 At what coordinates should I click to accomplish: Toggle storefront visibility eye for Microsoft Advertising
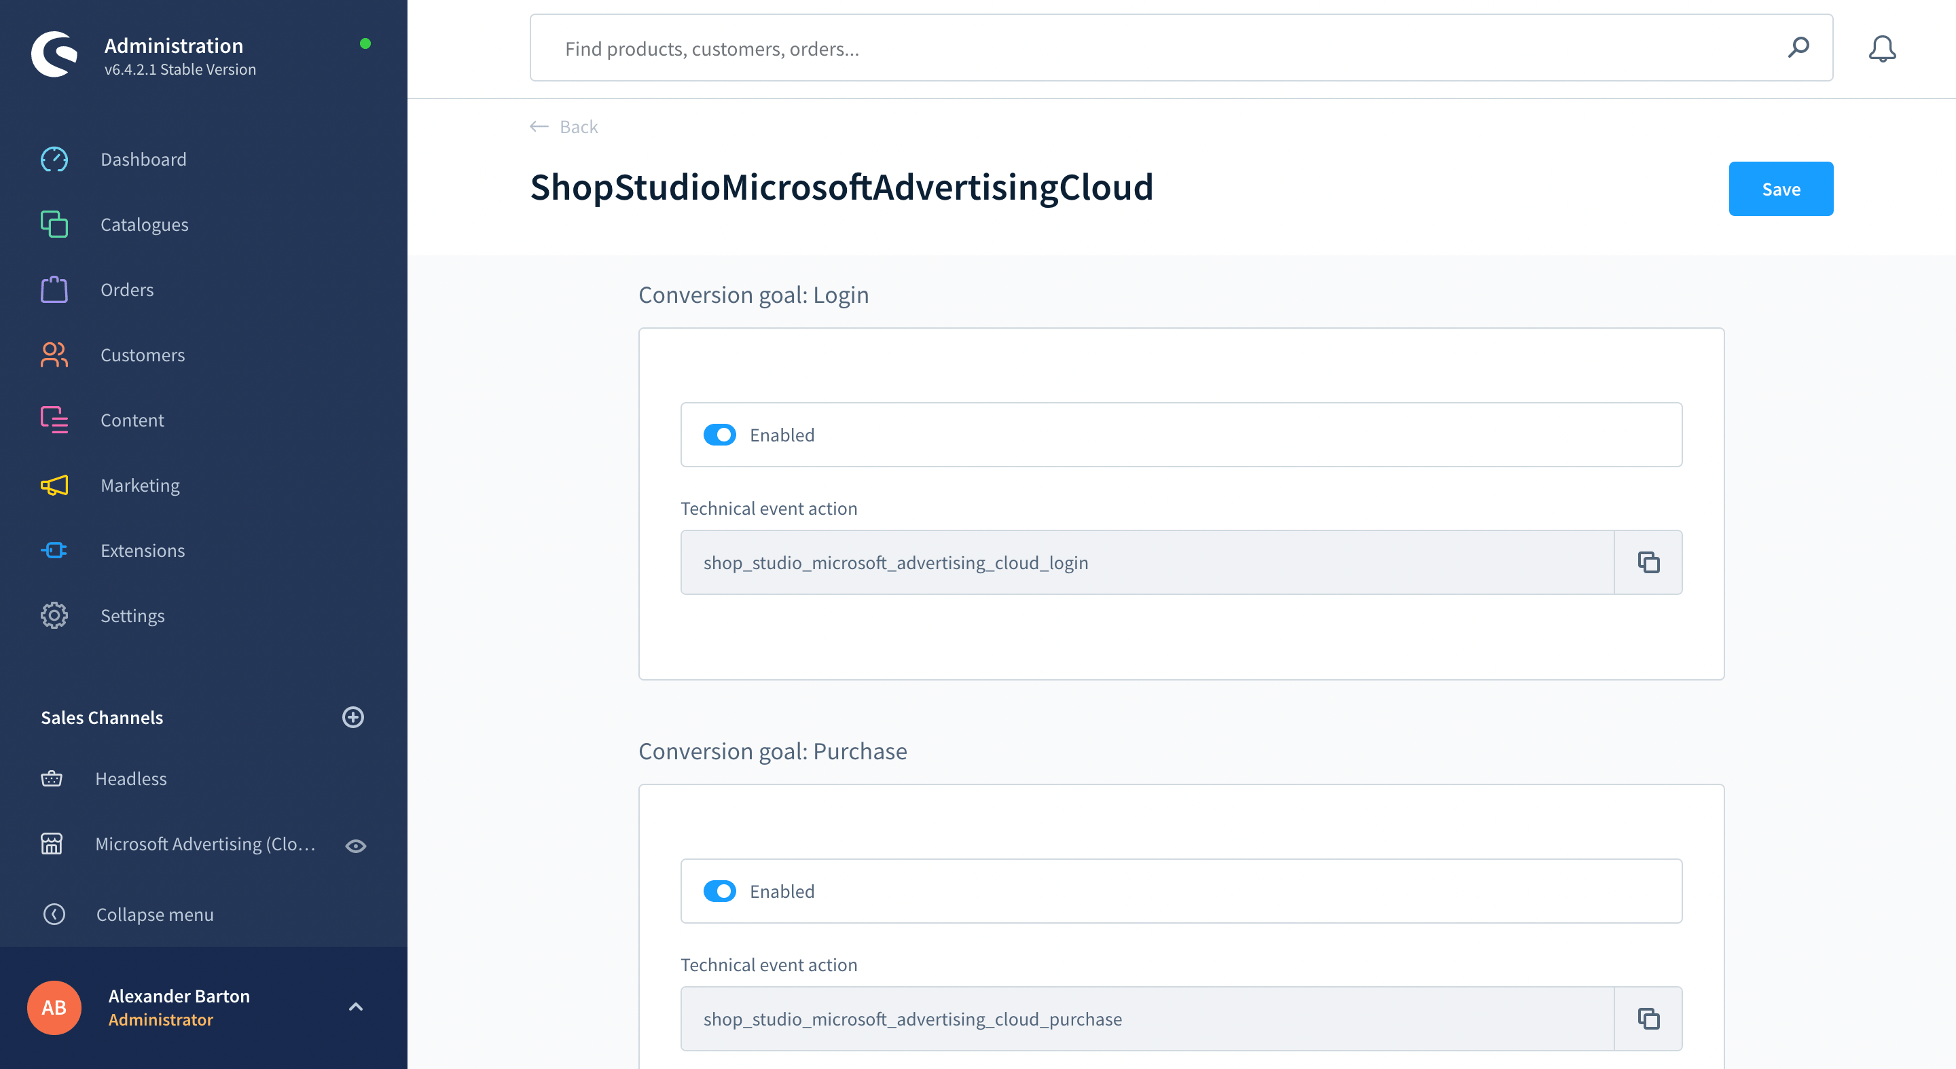coord(356,846)
